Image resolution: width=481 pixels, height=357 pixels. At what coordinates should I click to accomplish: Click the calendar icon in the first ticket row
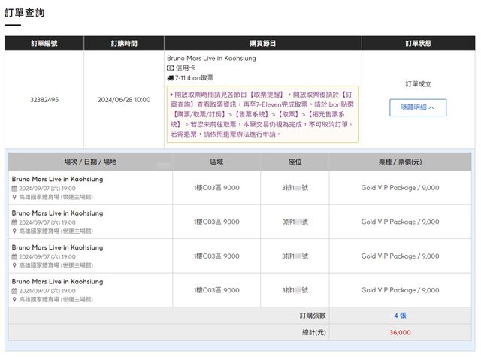coord(15,189)
